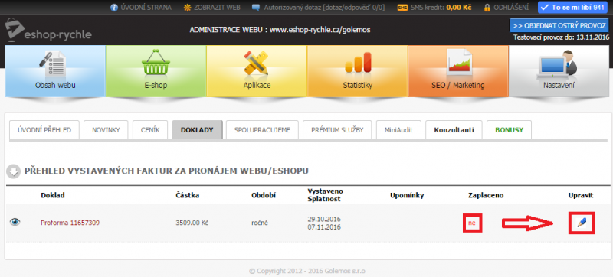Click the Upomínky column header
Screen dimensions: 613x277
point(407,195)
